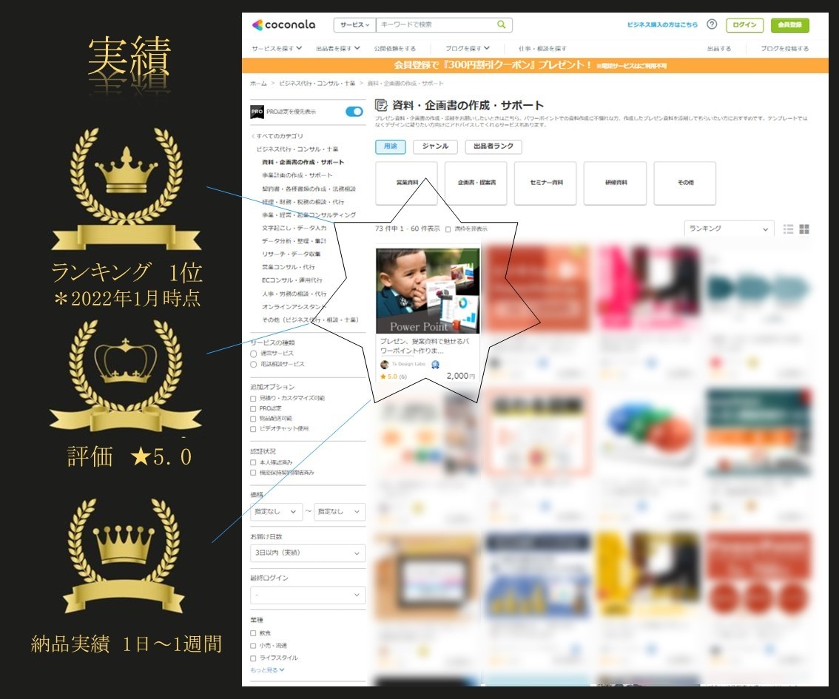Select the 用途 tab
Screen dimensions: 839x699
coord(391,146)
